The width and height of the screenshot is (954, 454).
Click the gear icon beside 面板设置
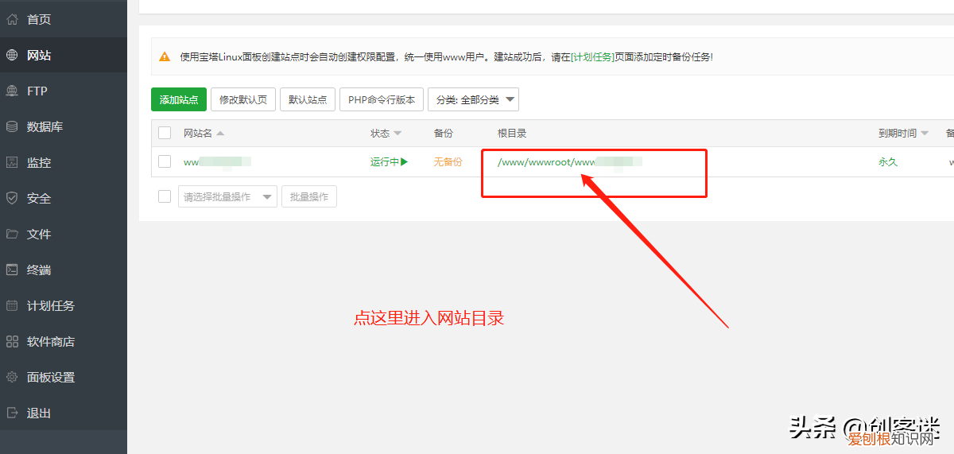tap(12, 377)
